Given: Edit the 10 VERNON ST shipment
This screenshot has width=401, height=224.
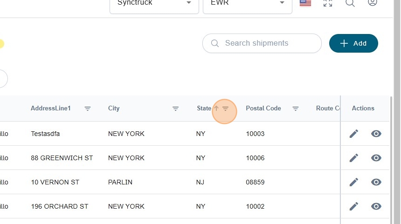Looking at the screenshot, I should click(354, 182).
